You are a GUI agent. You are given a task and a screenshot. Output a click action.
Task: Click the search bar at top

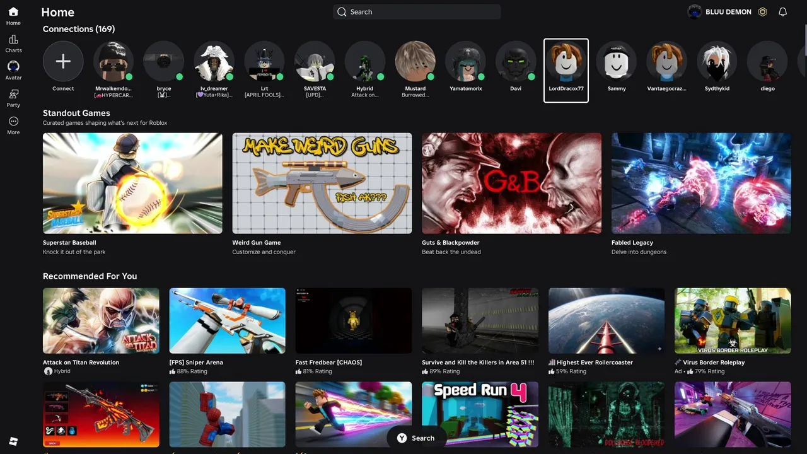tap(417, 12)
